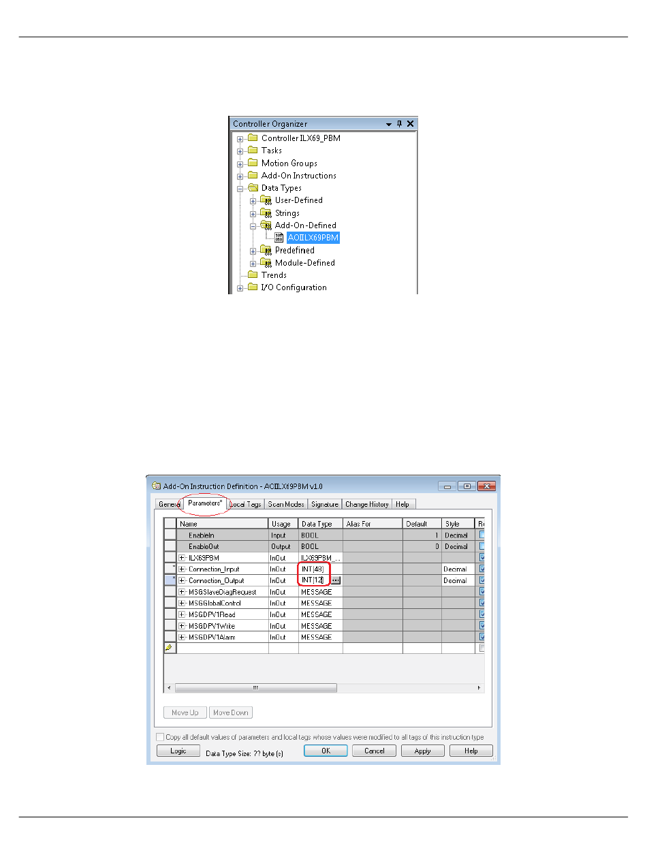Toggle the checkbox in the EnableOut row

pyautogui.click(x=482, y=546)
